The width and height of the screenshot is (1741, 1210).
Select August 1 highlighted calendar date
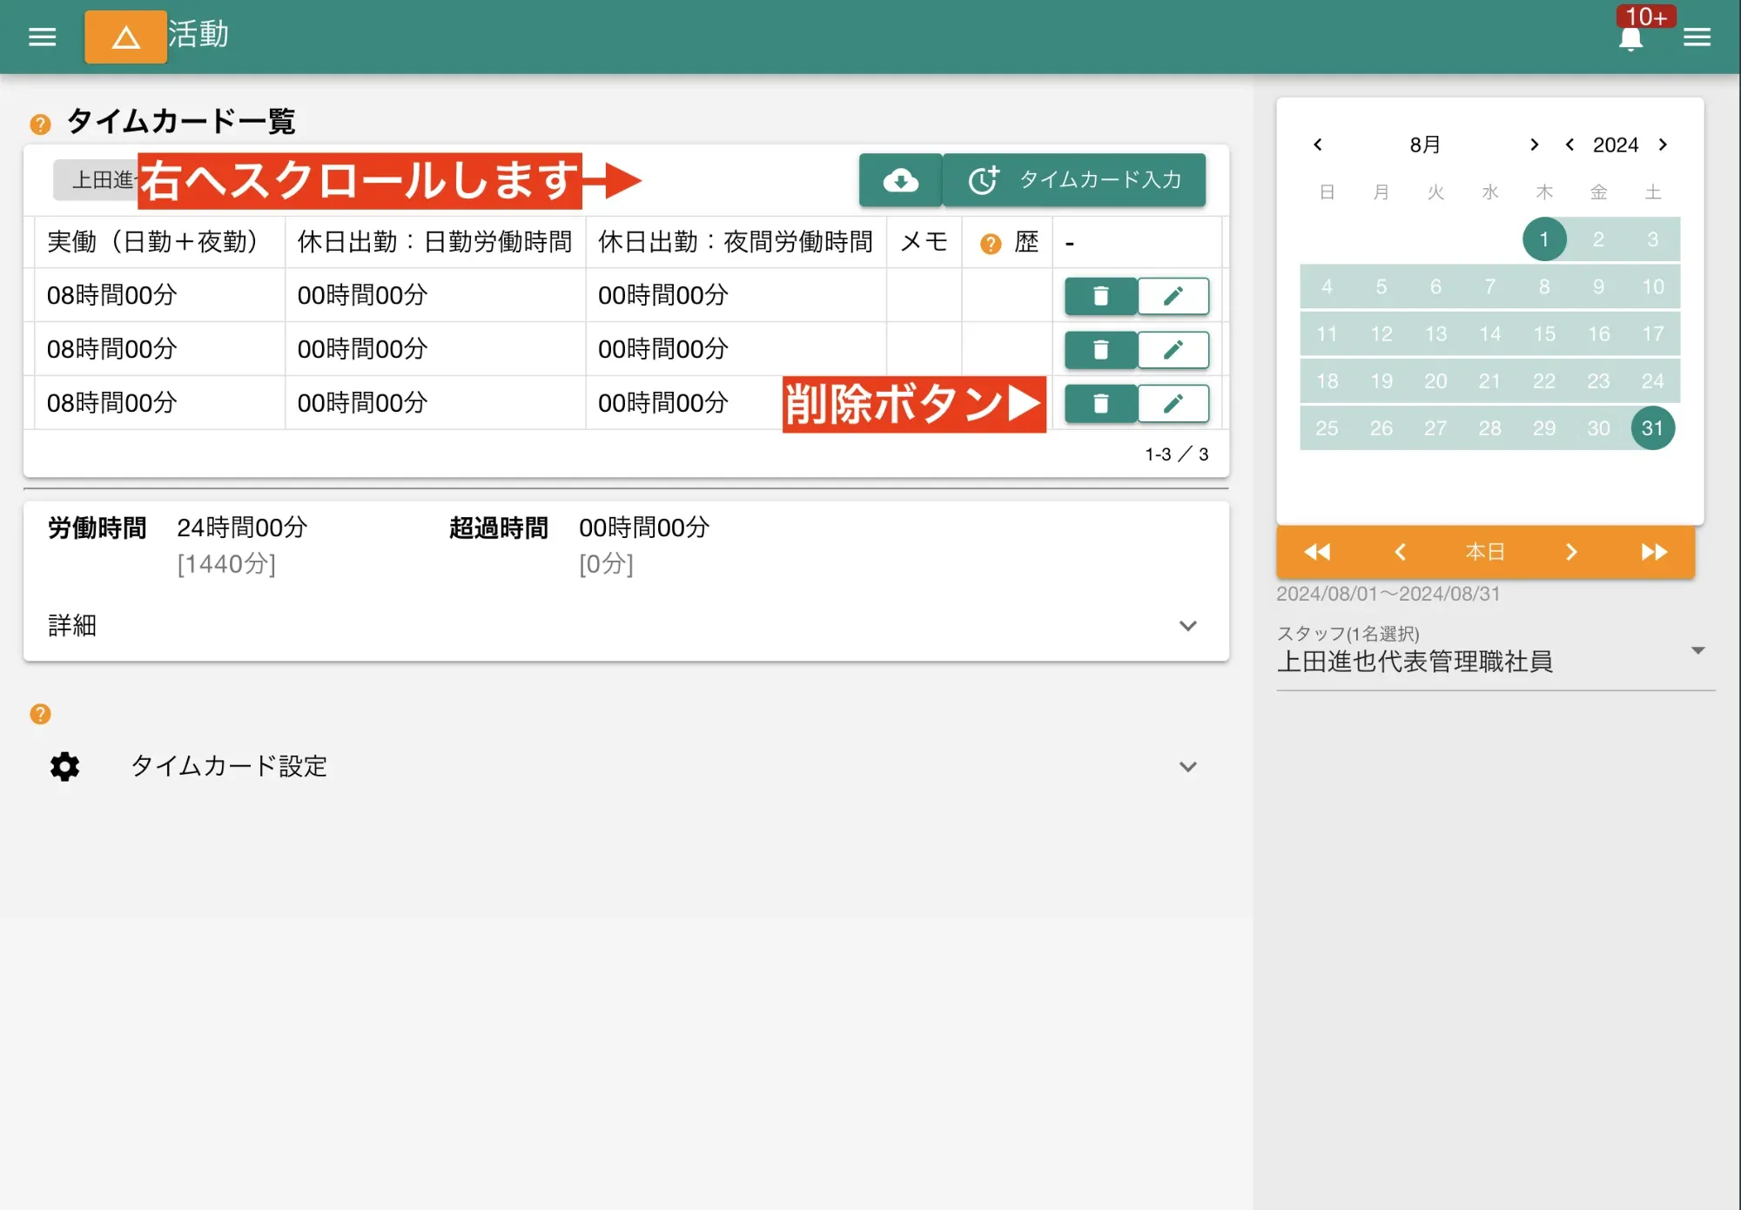pos(1543,239)
